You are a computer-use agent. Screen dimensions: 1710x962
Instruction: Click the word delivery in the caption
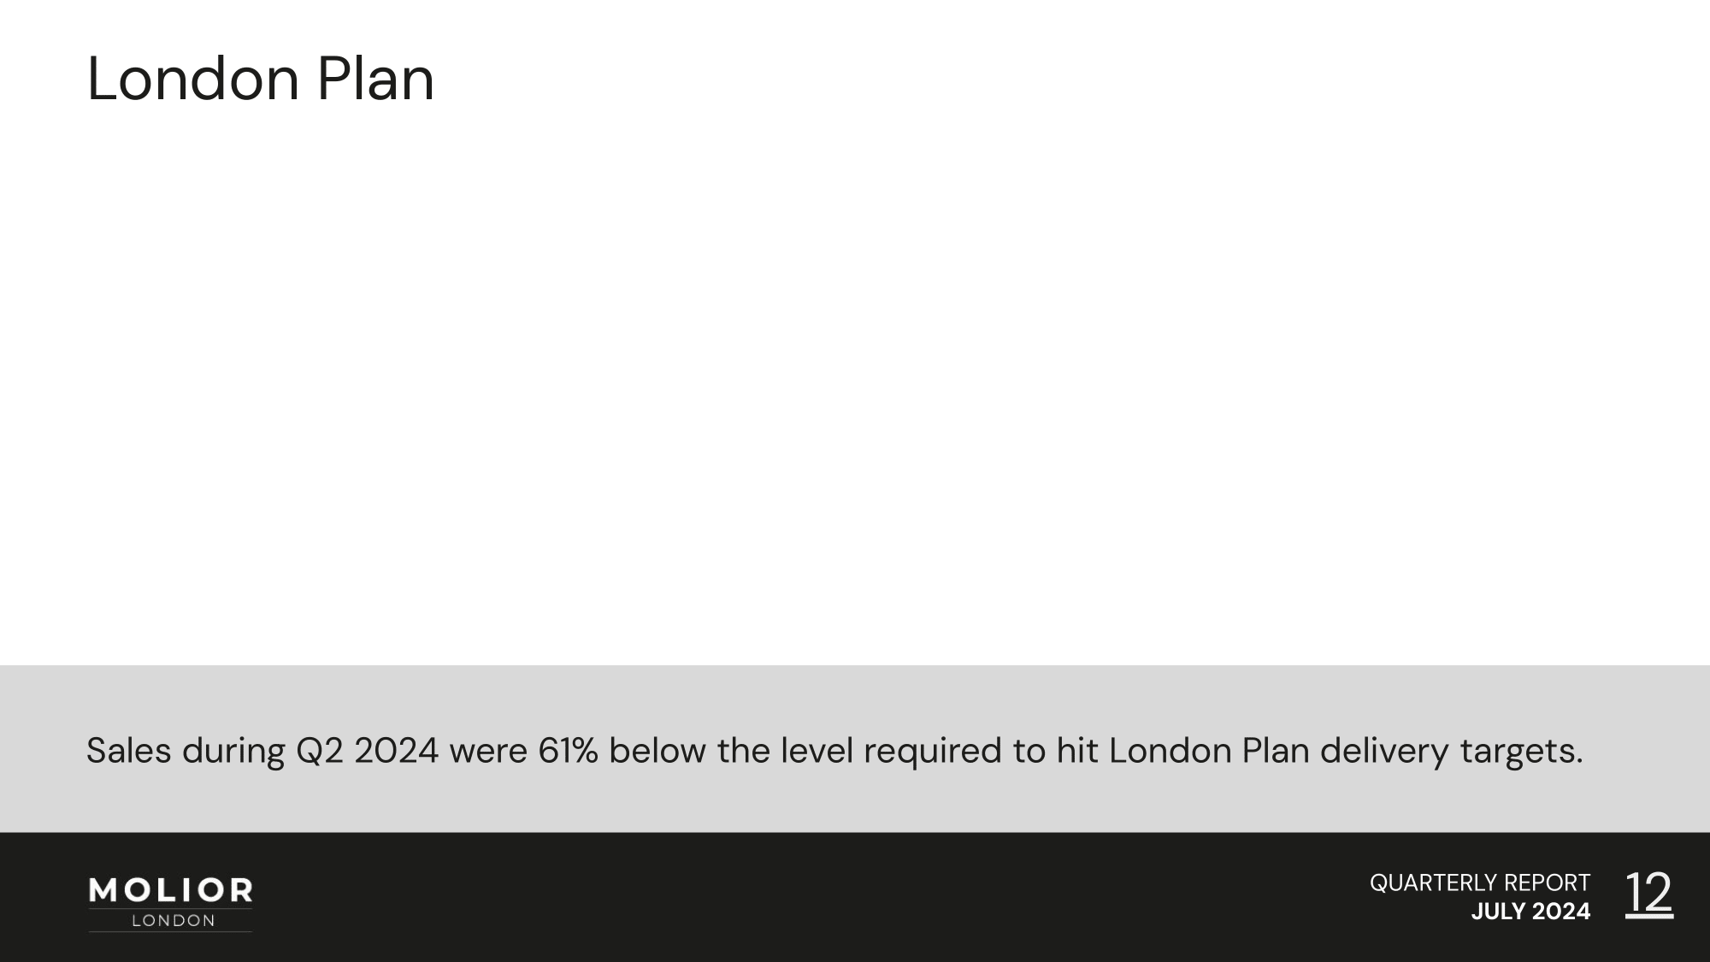click(x=1385, y=752)
